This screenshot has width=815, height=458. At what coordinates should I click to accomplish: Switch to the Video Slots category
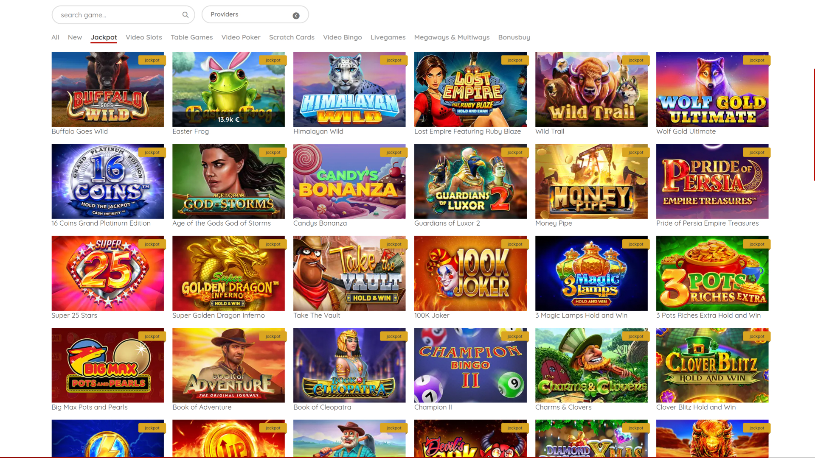tap(143, 37)
